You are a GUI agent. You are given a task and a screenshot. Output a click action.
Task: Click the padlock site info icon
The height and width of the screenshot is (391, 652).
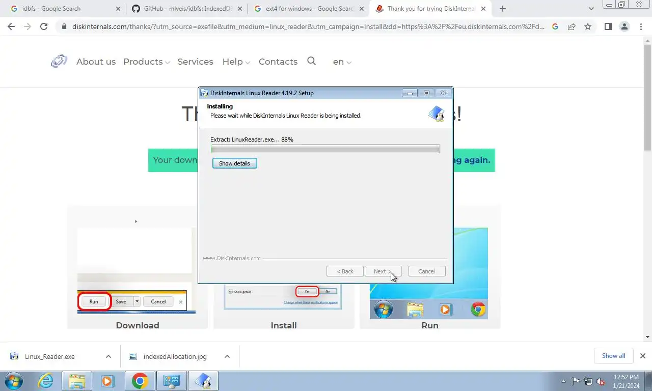(x=64, y=26)
